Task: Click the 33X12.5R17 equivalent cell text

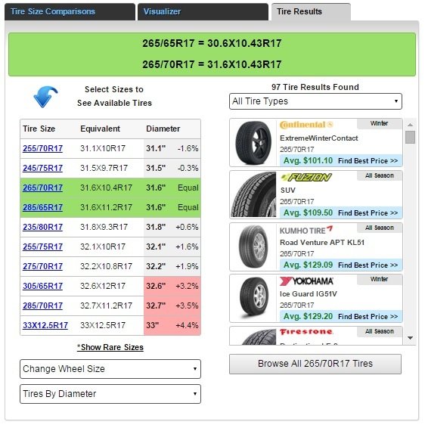Action: click(x=103, y=325)
